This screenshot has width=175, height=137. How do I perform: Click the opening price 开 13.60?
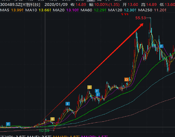[x=130, y=4]
